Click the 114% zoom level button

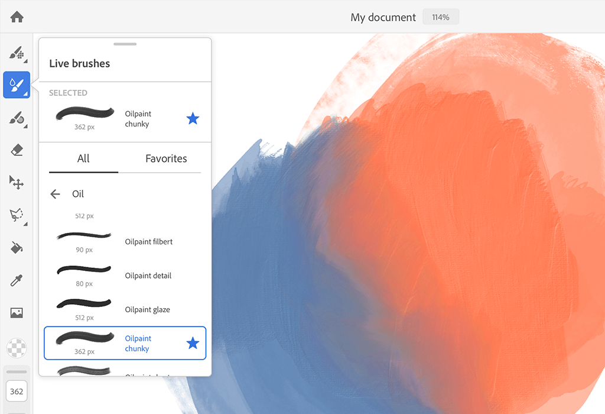441,17
